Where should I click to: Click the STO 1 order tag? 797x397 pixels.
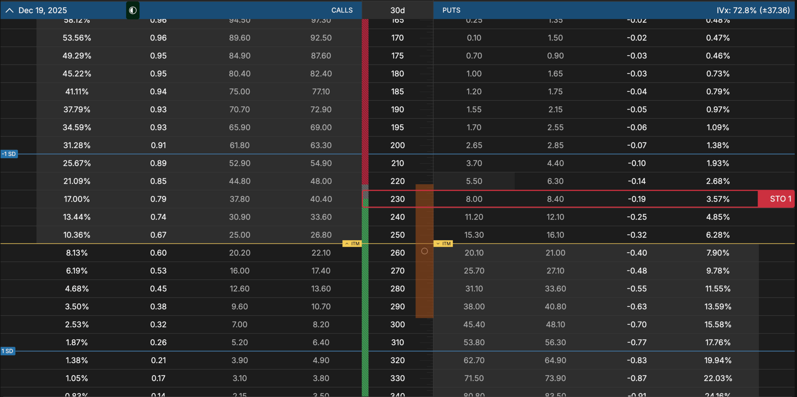(x=776, y=199)
